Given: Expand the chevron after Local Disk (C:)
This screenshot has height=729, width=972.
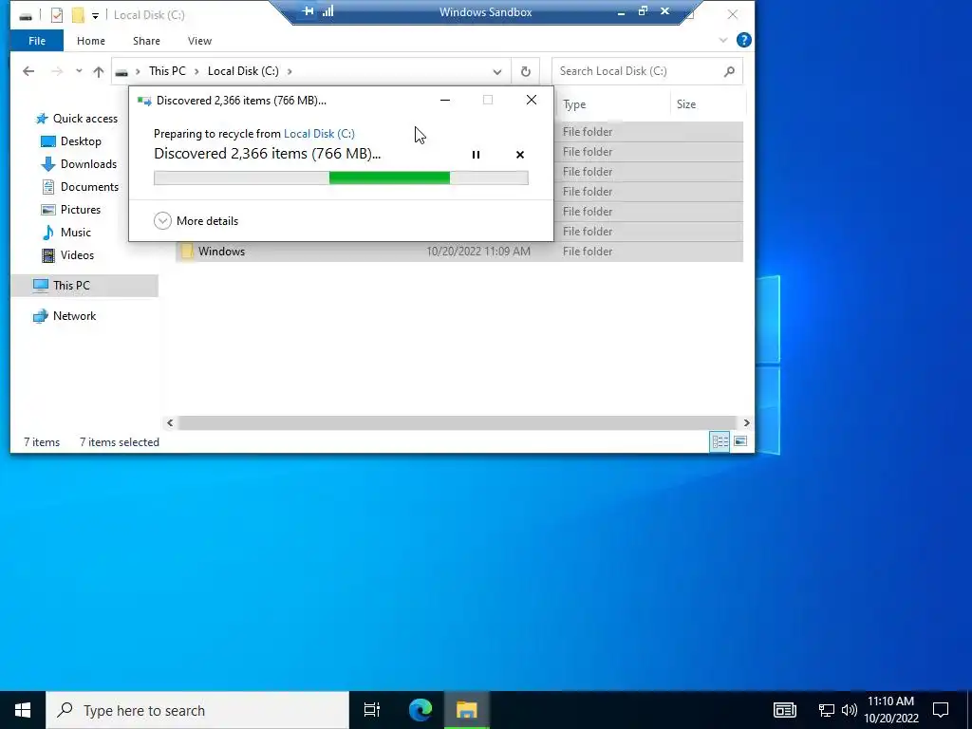Looking at the screenshot, I should (290, 71).
